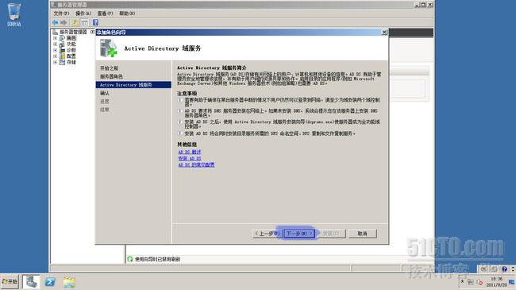The height and width of the screenshot is (290, 516).
Task: Click the Forward arrow in Server Manager toolbar
Action: coord(64,22)
